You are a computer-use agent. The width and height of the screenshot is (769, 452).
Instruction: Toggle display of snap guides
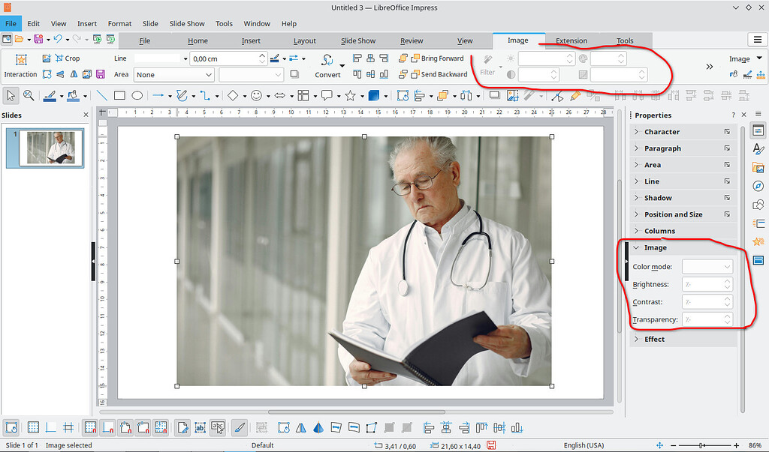coord(51,427)
